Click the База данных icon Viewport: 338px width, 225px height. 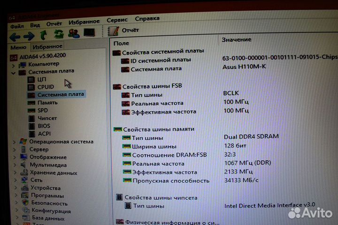pyautogui.click(x=26, y=217)
